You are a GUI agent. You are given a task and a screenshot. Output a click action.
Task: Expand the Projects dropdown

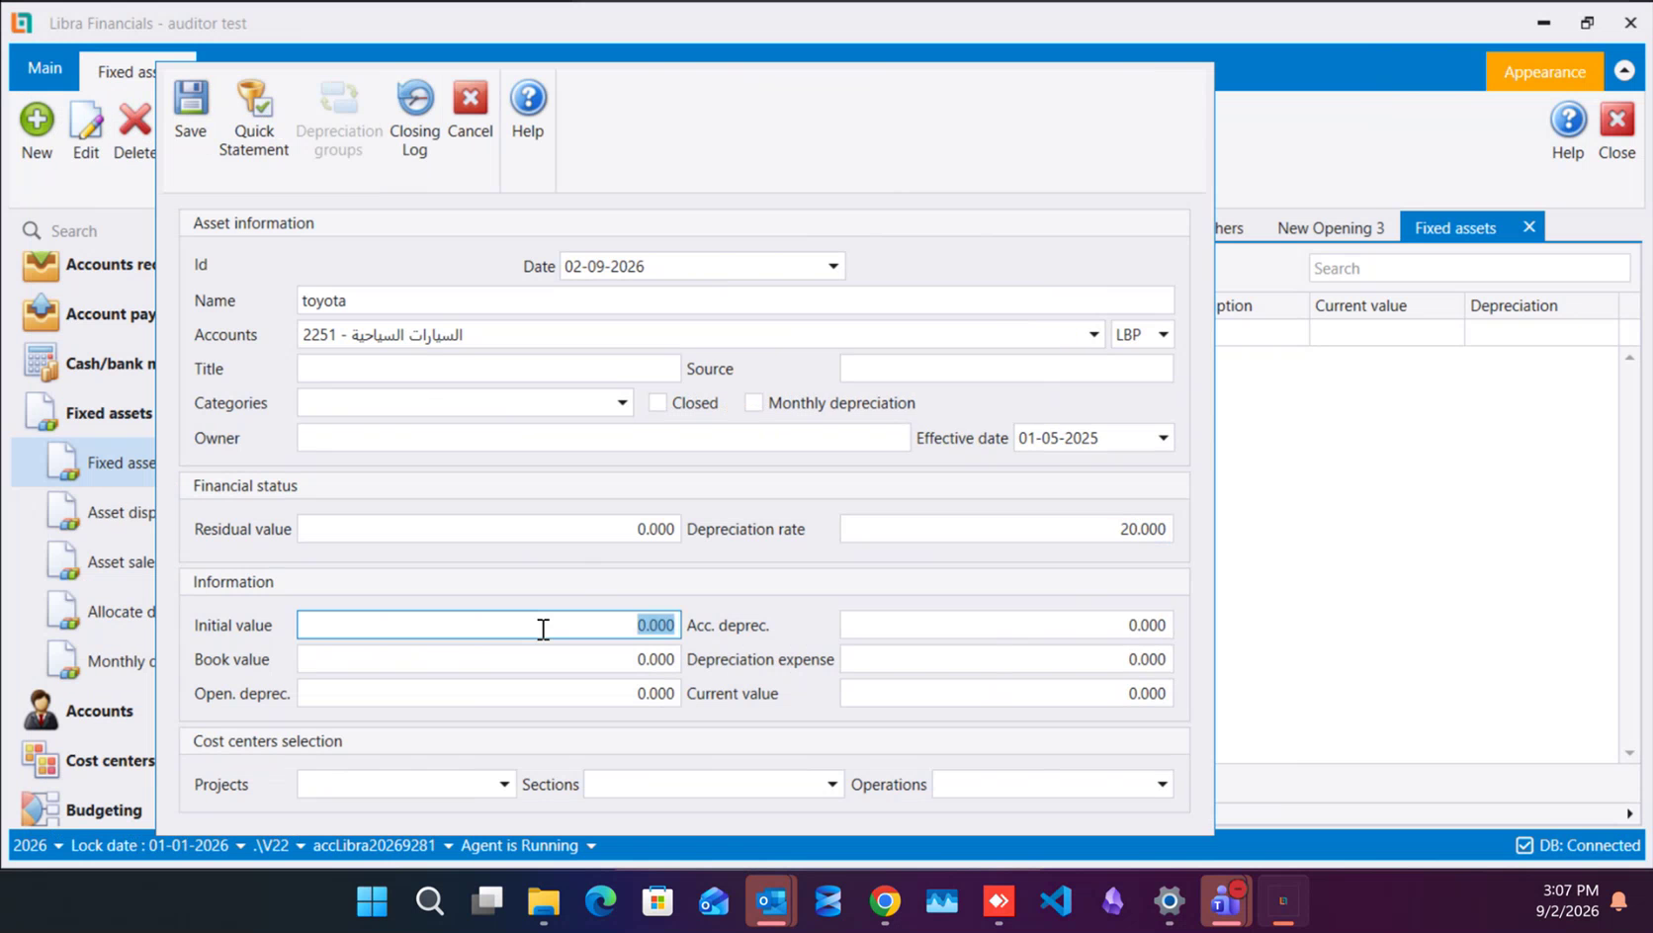point(504,785)
